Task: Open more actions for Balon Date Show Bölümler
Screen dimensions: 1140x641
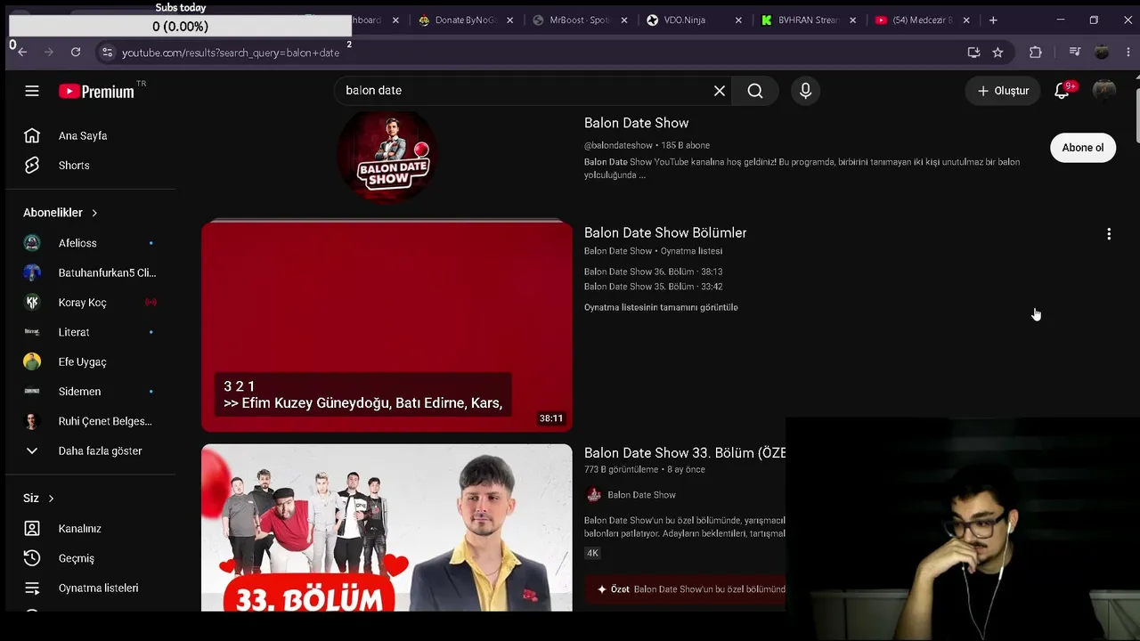Action: (x=1109, y=234)
